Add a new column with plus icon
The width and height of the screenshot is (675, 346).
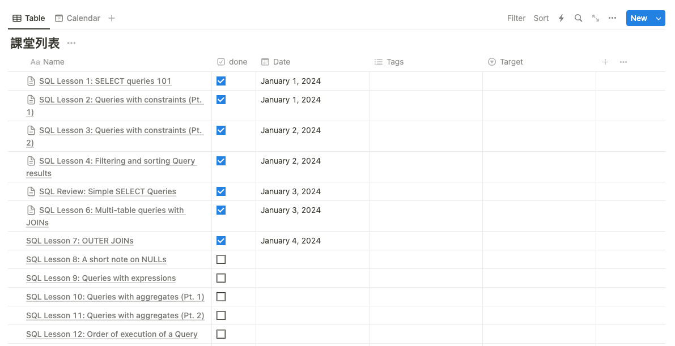pos(605,62)
